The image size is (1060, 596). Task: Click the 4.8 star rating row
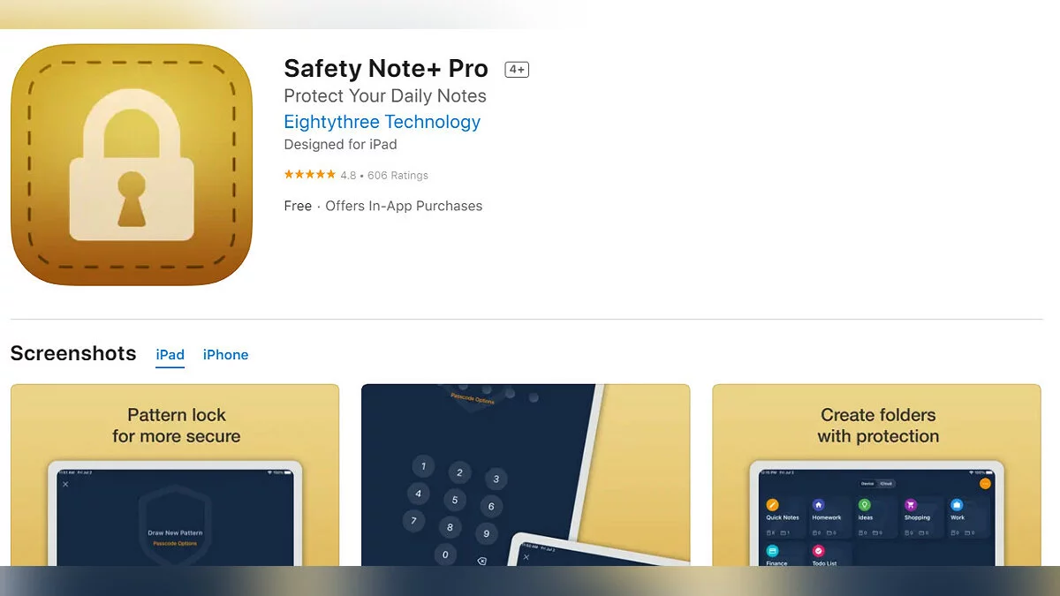point(356,175)
